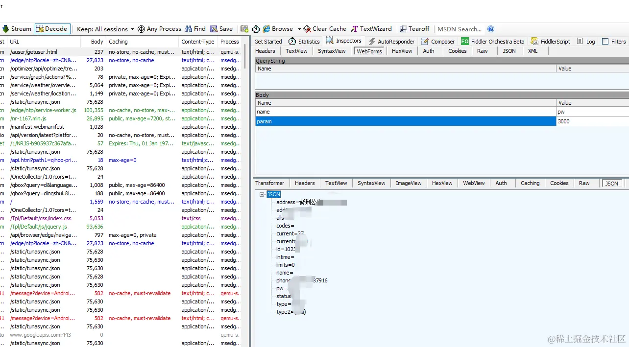Viewport: 629px width, 347px height.
Task: Click the timer clock icon in the toolbar
Action: [256, 29]
